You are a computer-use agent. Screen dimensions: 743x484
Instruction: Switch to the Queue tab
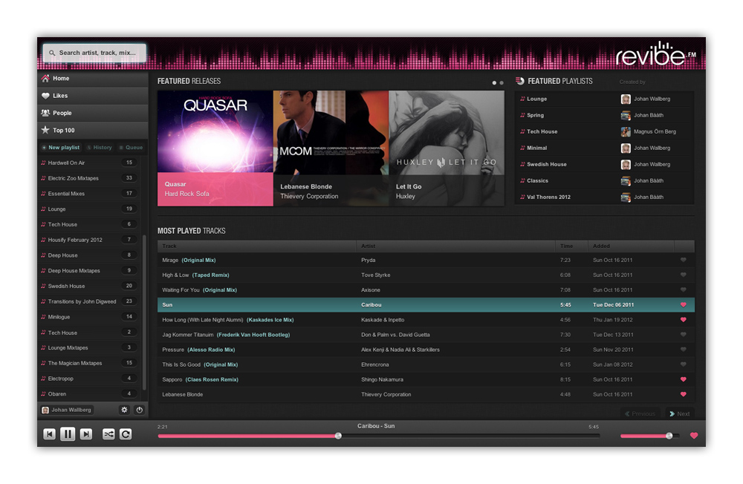(131, 147)
